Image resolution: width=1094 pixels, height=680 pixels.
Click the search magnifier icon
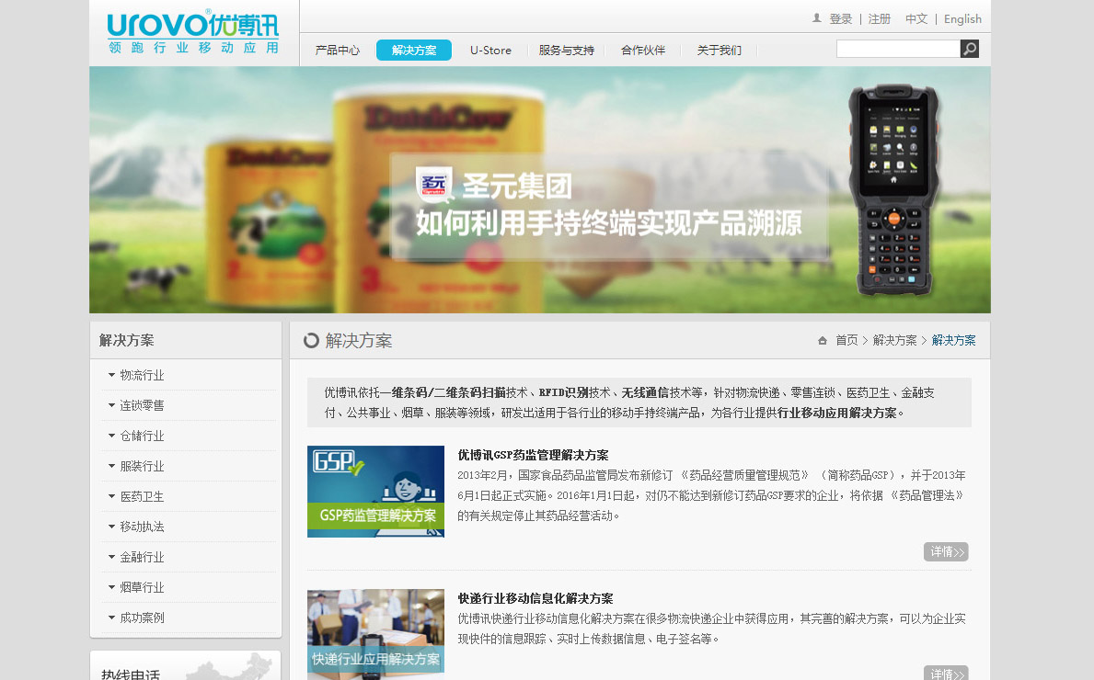[969, 49]
